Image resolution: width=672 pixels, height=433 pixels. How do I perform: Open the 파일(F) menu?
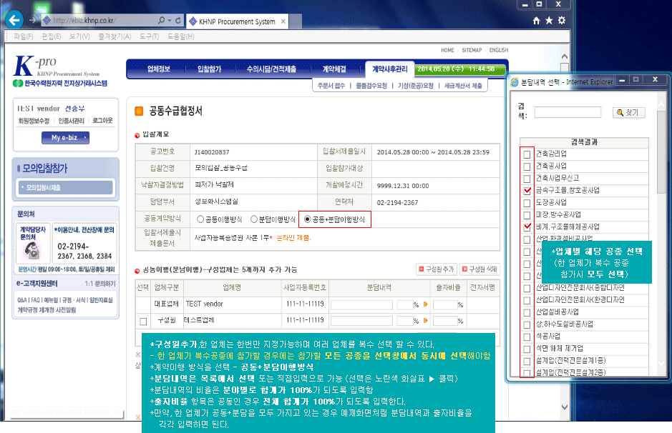pos(23,36)
